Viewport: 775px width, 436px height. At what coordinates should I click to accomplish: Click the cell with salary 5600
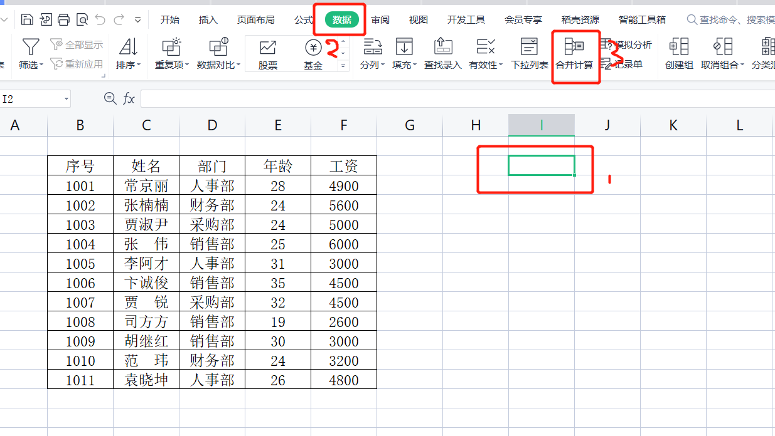pos(344,205)
